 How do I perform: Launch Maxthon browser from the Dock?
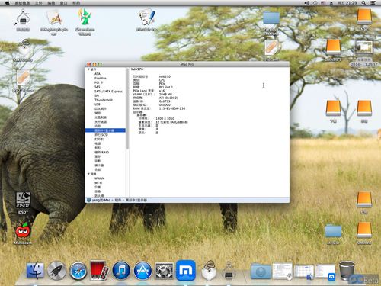coord(186,270)
